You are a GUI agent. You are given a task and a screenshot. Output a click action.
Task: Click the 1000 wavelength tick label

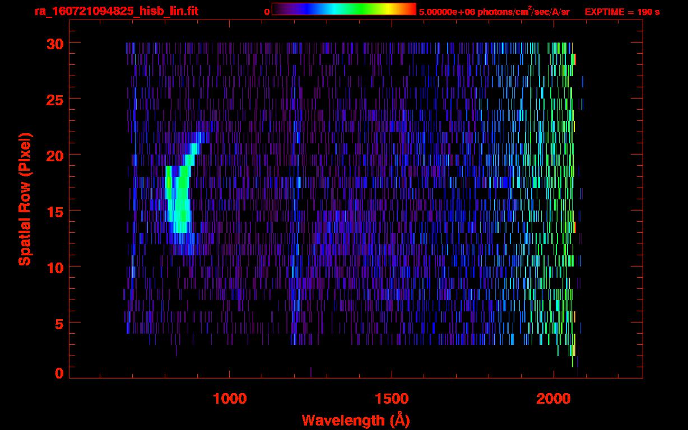[230, 399]
